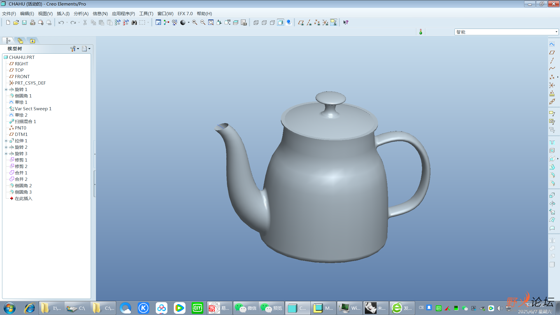This screenshot has height=315, width=560.
Task: Select the Hole tool in right toolbar
Action: [552, 142]
